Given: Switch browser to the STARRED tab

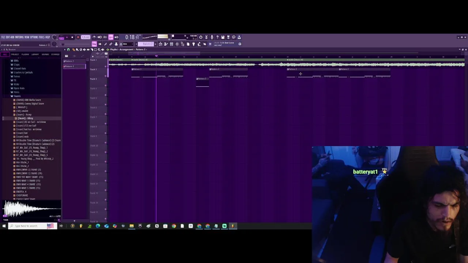Looking at the screenshot, I should click(x=55, y=54).
